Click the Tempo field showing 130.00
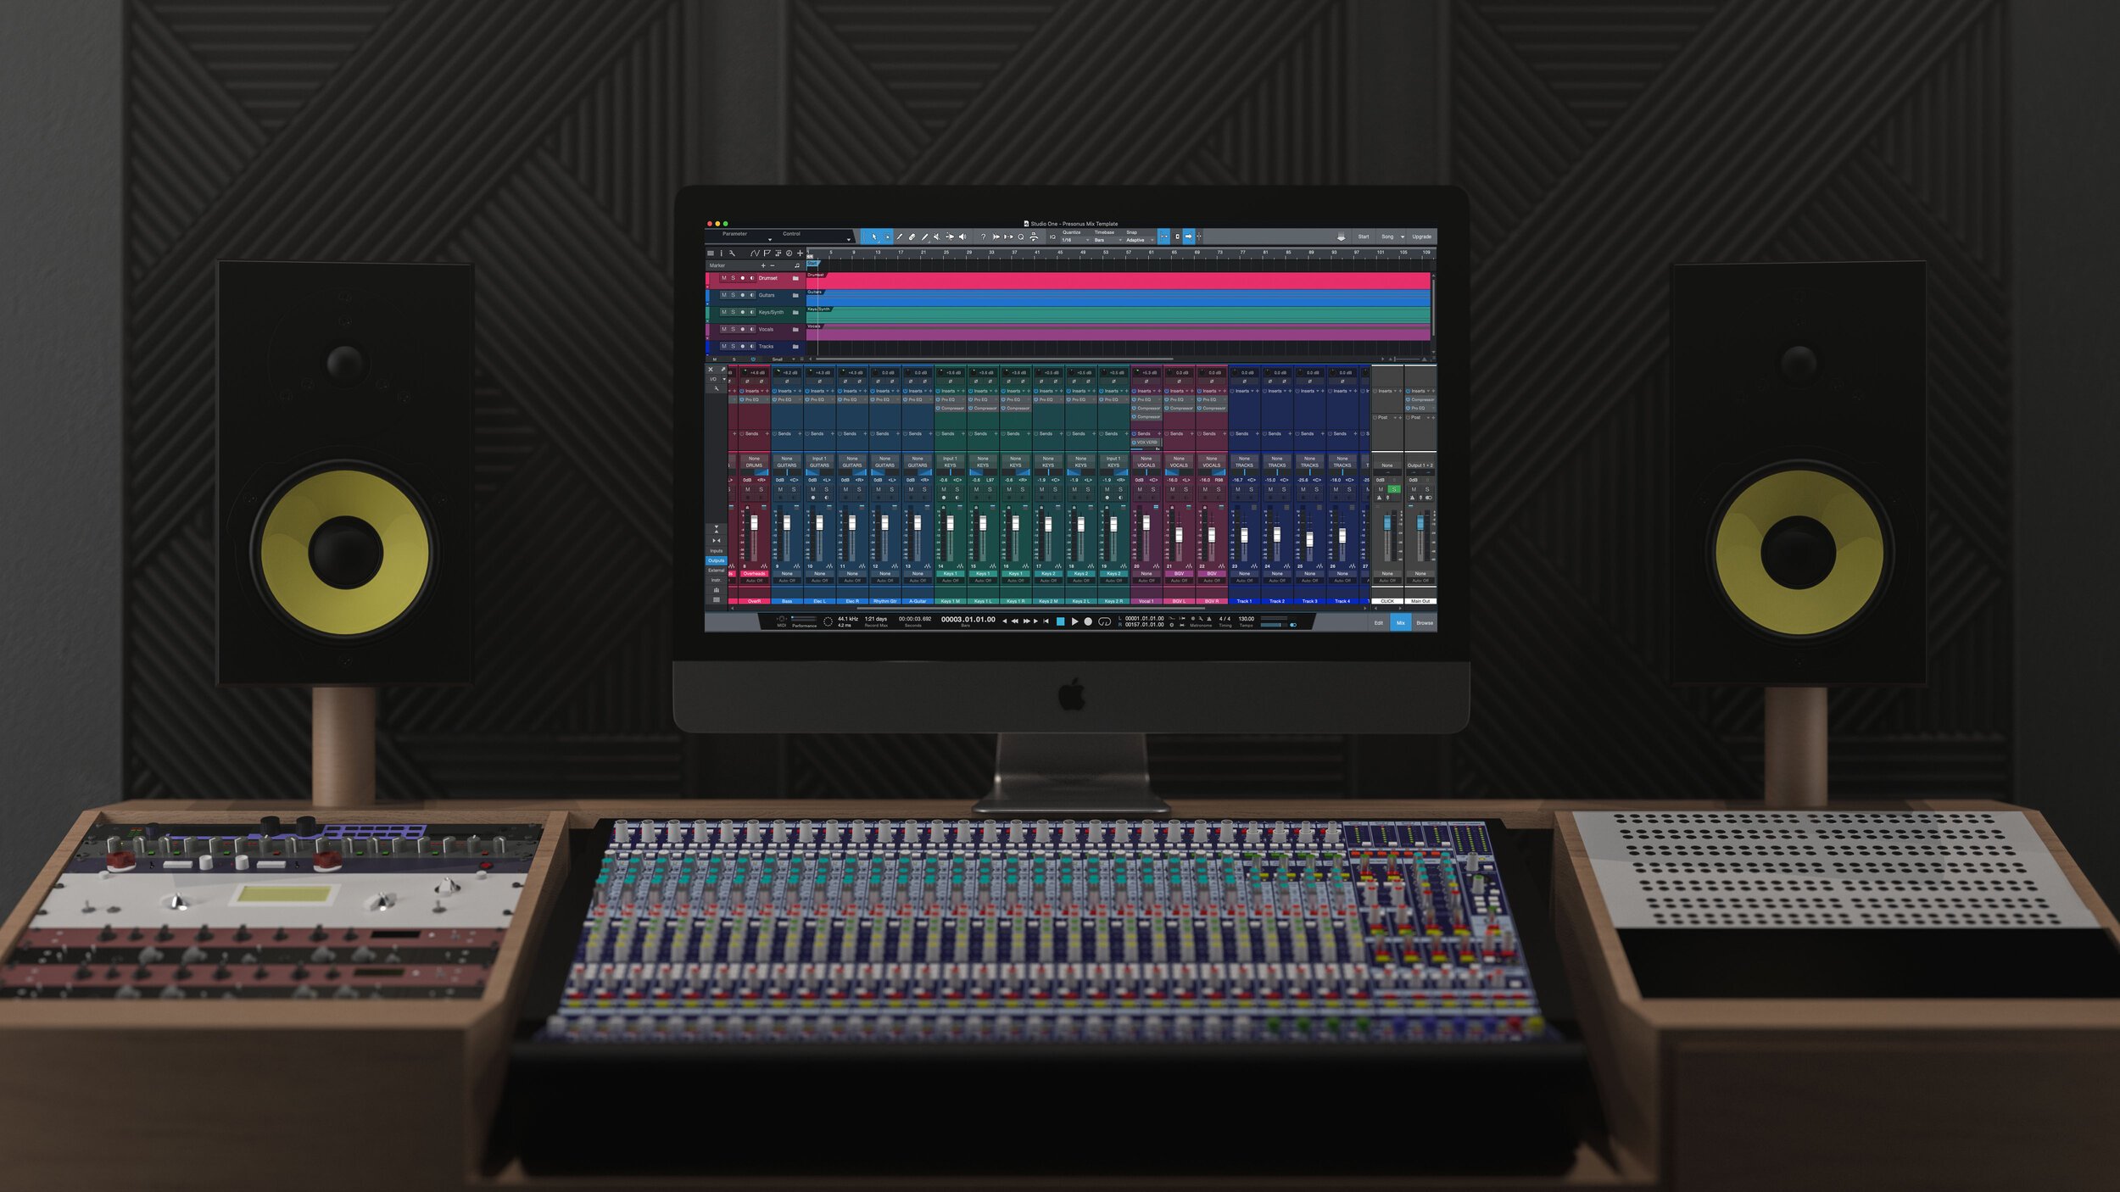The height and width of the screenshot is (1192, 2120). 1247,620
